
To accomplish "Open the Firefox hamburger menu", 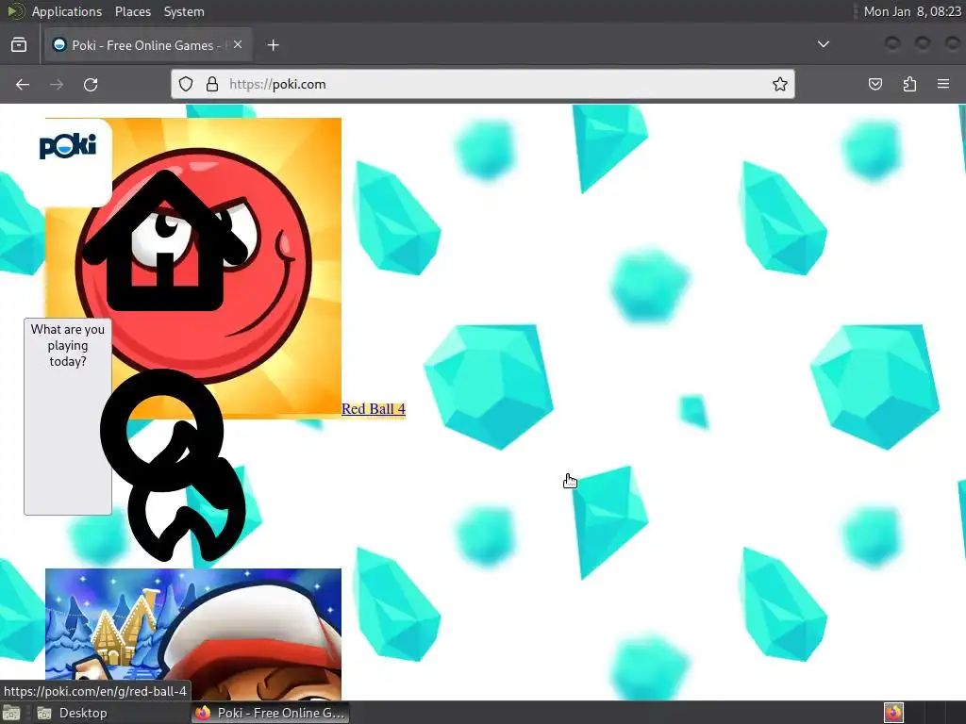I will click(943, 84).
